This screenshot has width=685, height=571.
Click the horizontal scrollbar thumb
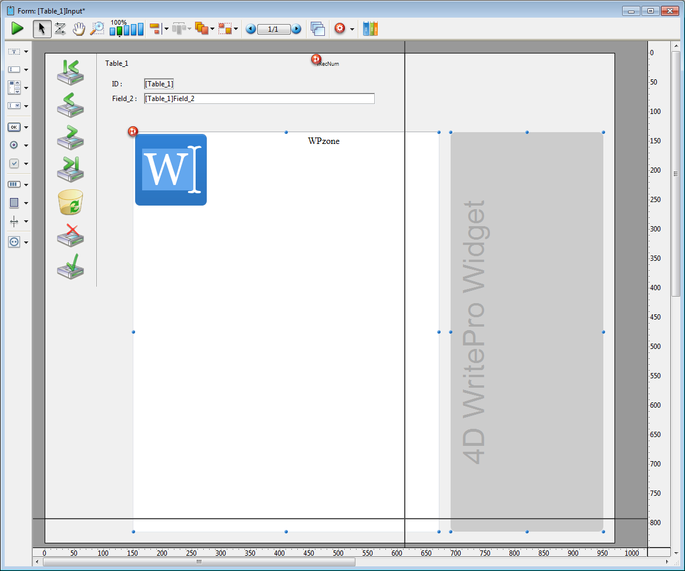point(199,562)
